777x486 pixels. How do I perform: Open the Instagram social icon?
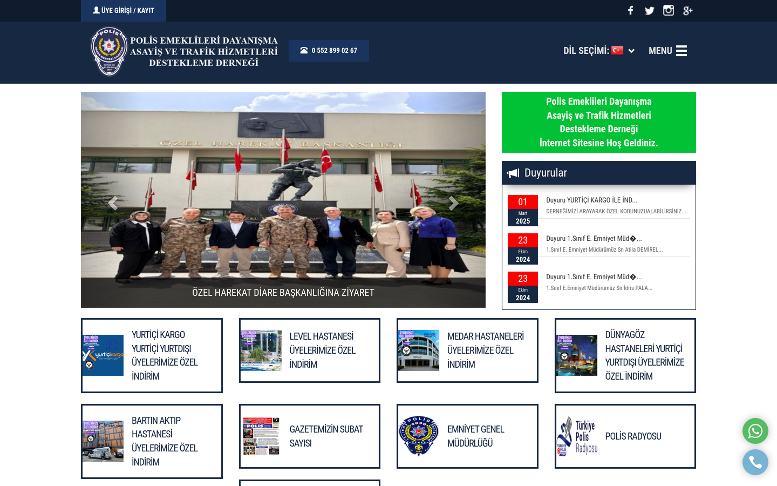click(x=669, y=10)
